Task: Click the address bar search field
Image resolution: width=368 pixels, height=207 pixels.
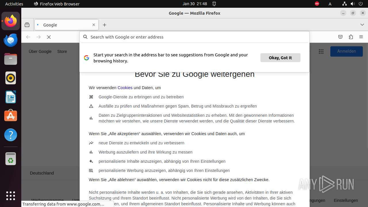Action: click(x=194, y=37)
